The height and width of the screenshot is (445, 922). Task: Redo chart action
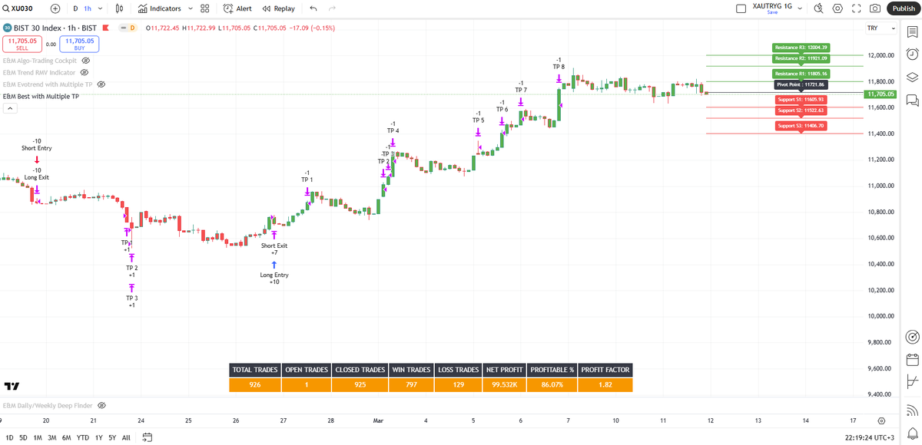tap(332, 8)
